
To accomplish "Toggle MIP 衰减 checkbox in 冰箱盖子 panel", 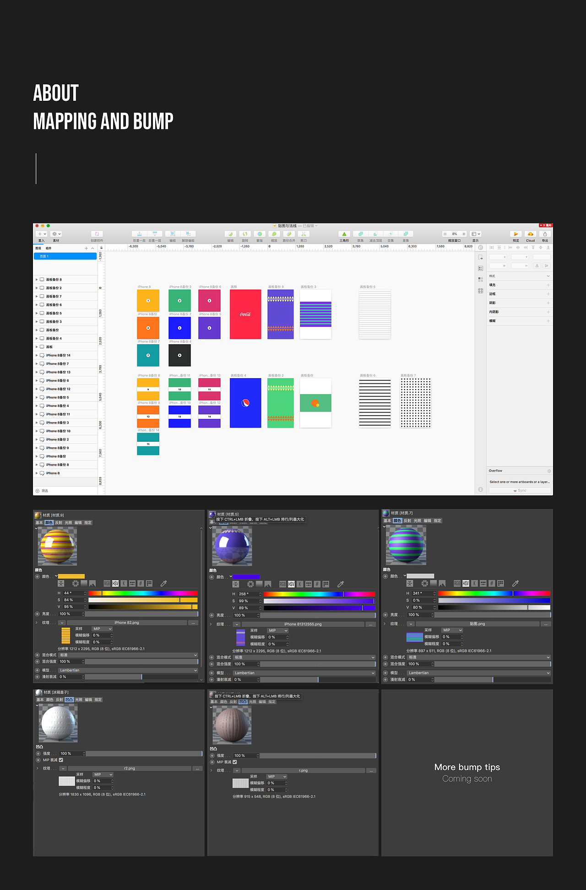I will pyautogui.click(x=61, y=760).
